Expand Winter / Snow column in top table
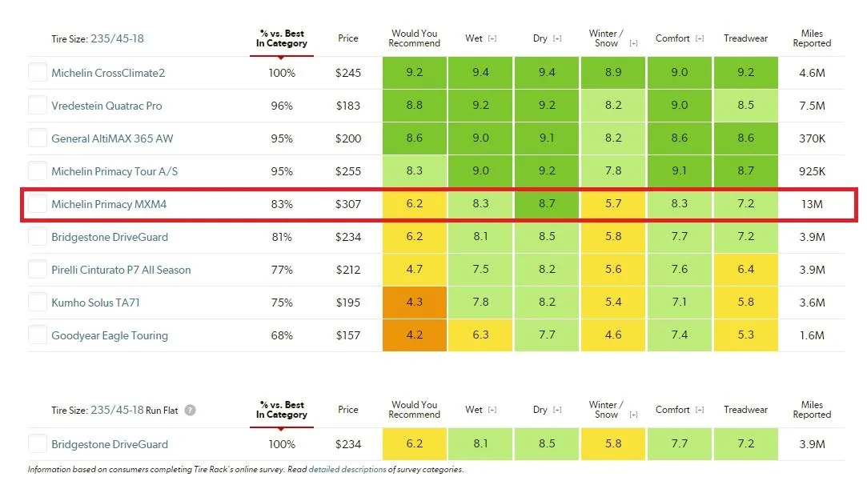 click(634, 43)
